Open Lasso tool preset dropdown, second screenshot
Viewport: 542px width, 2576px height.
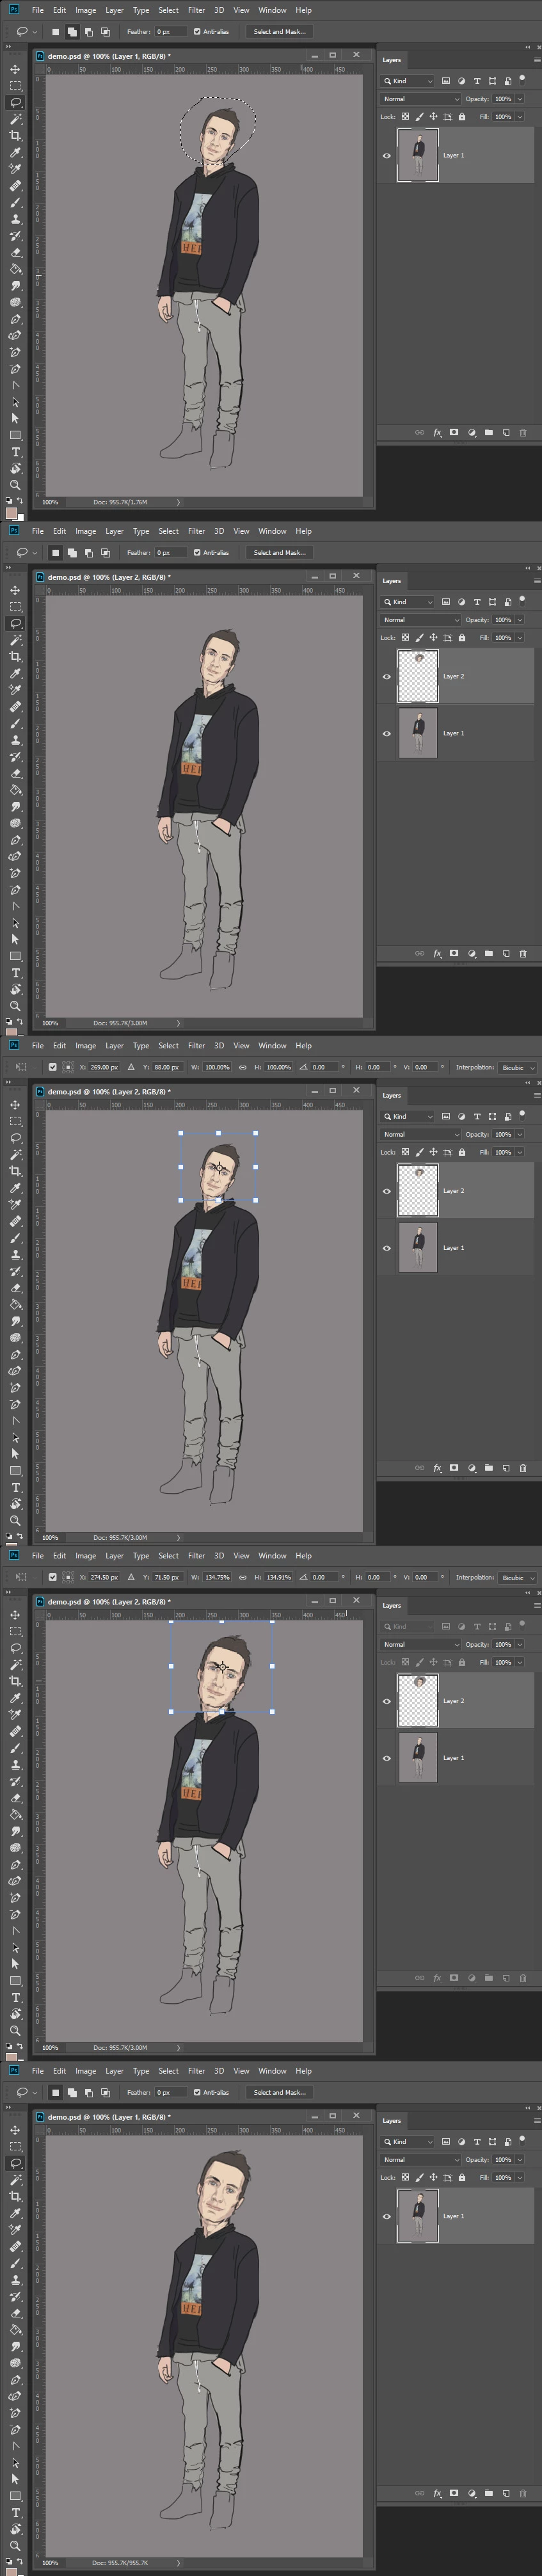(36, 553)
